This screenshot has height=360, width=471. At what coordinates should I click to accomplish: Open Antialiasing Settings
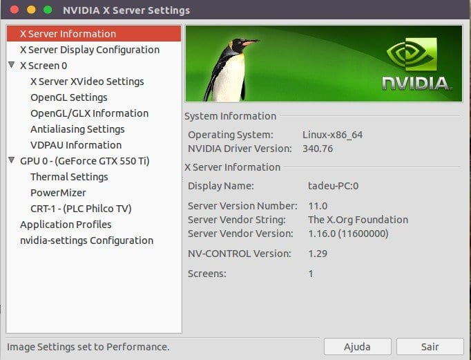coord(77,129)
